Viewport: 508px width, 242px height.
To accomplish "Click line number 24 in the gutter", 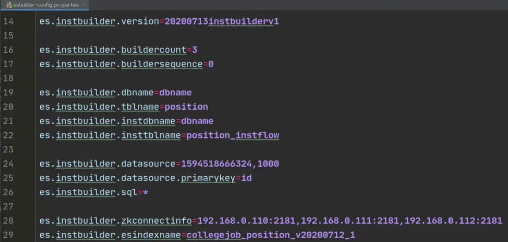I will click(x=8, y=163).
